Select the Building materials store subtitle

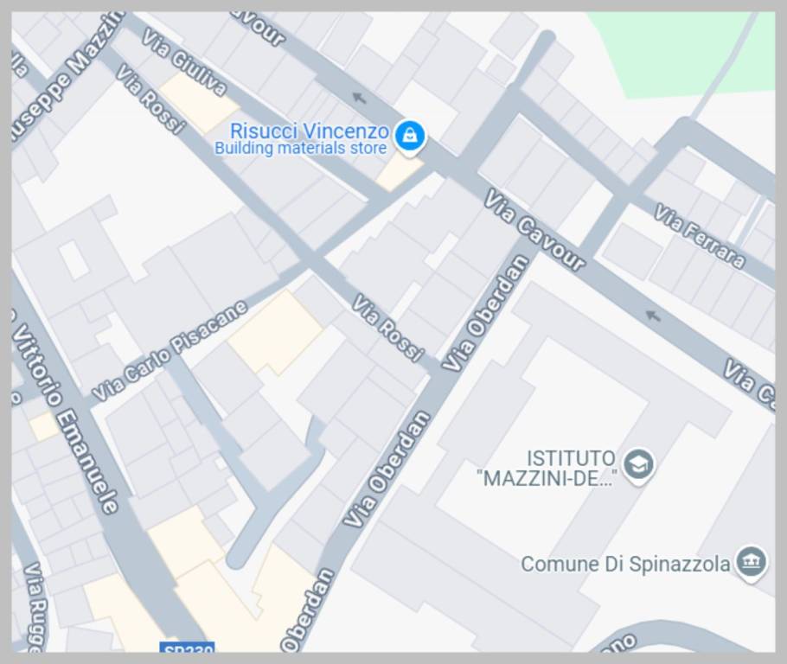click(x=300, y=148)
